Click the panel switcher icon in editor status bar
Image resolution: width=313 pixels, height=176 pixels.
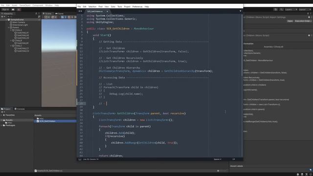pyautogui.click(x=80, y=159)
